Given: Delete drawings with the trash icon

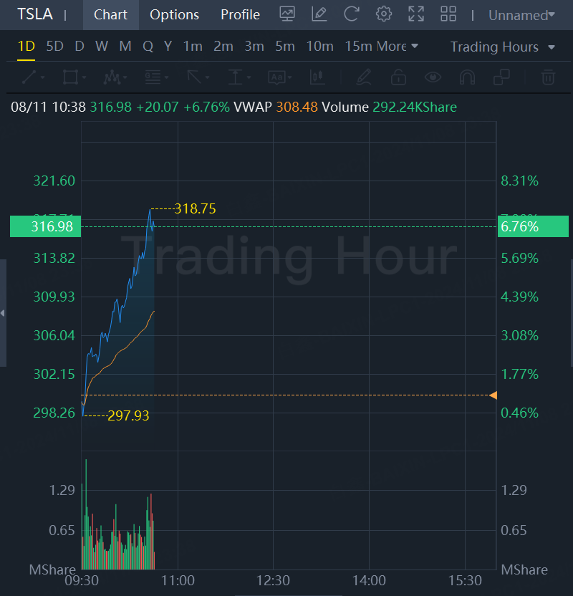Looking at the screenshot, I should tap(548, 77).
